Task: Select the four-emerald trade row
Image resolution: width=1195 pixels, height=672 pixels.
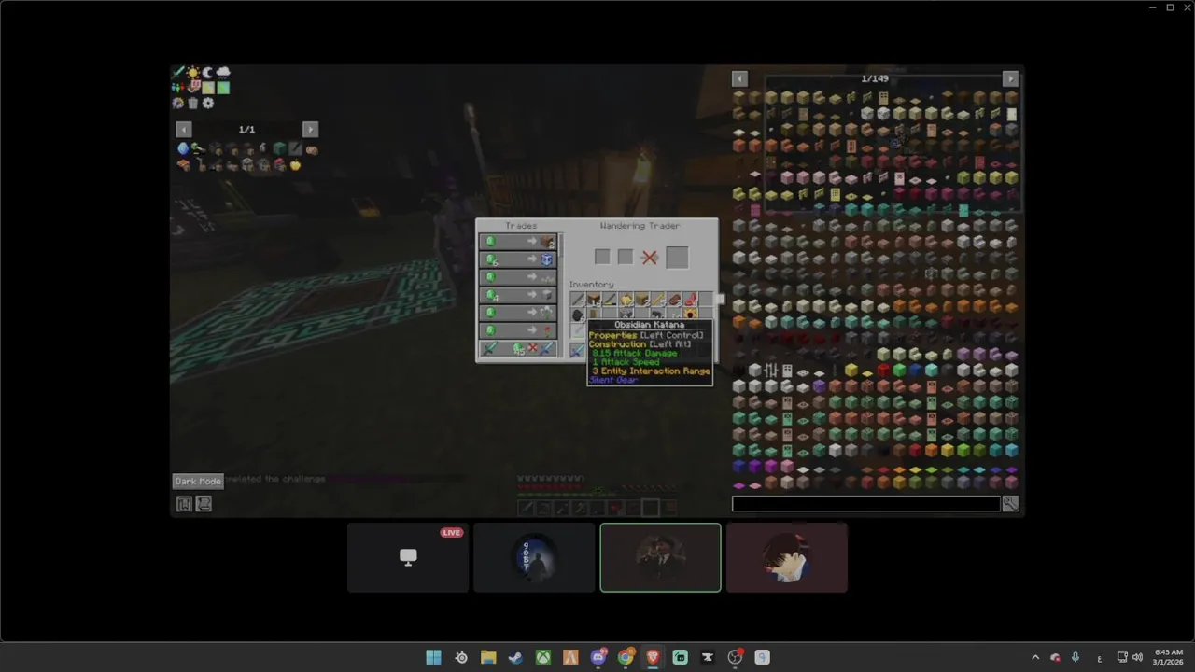Action: coord(518,294)
